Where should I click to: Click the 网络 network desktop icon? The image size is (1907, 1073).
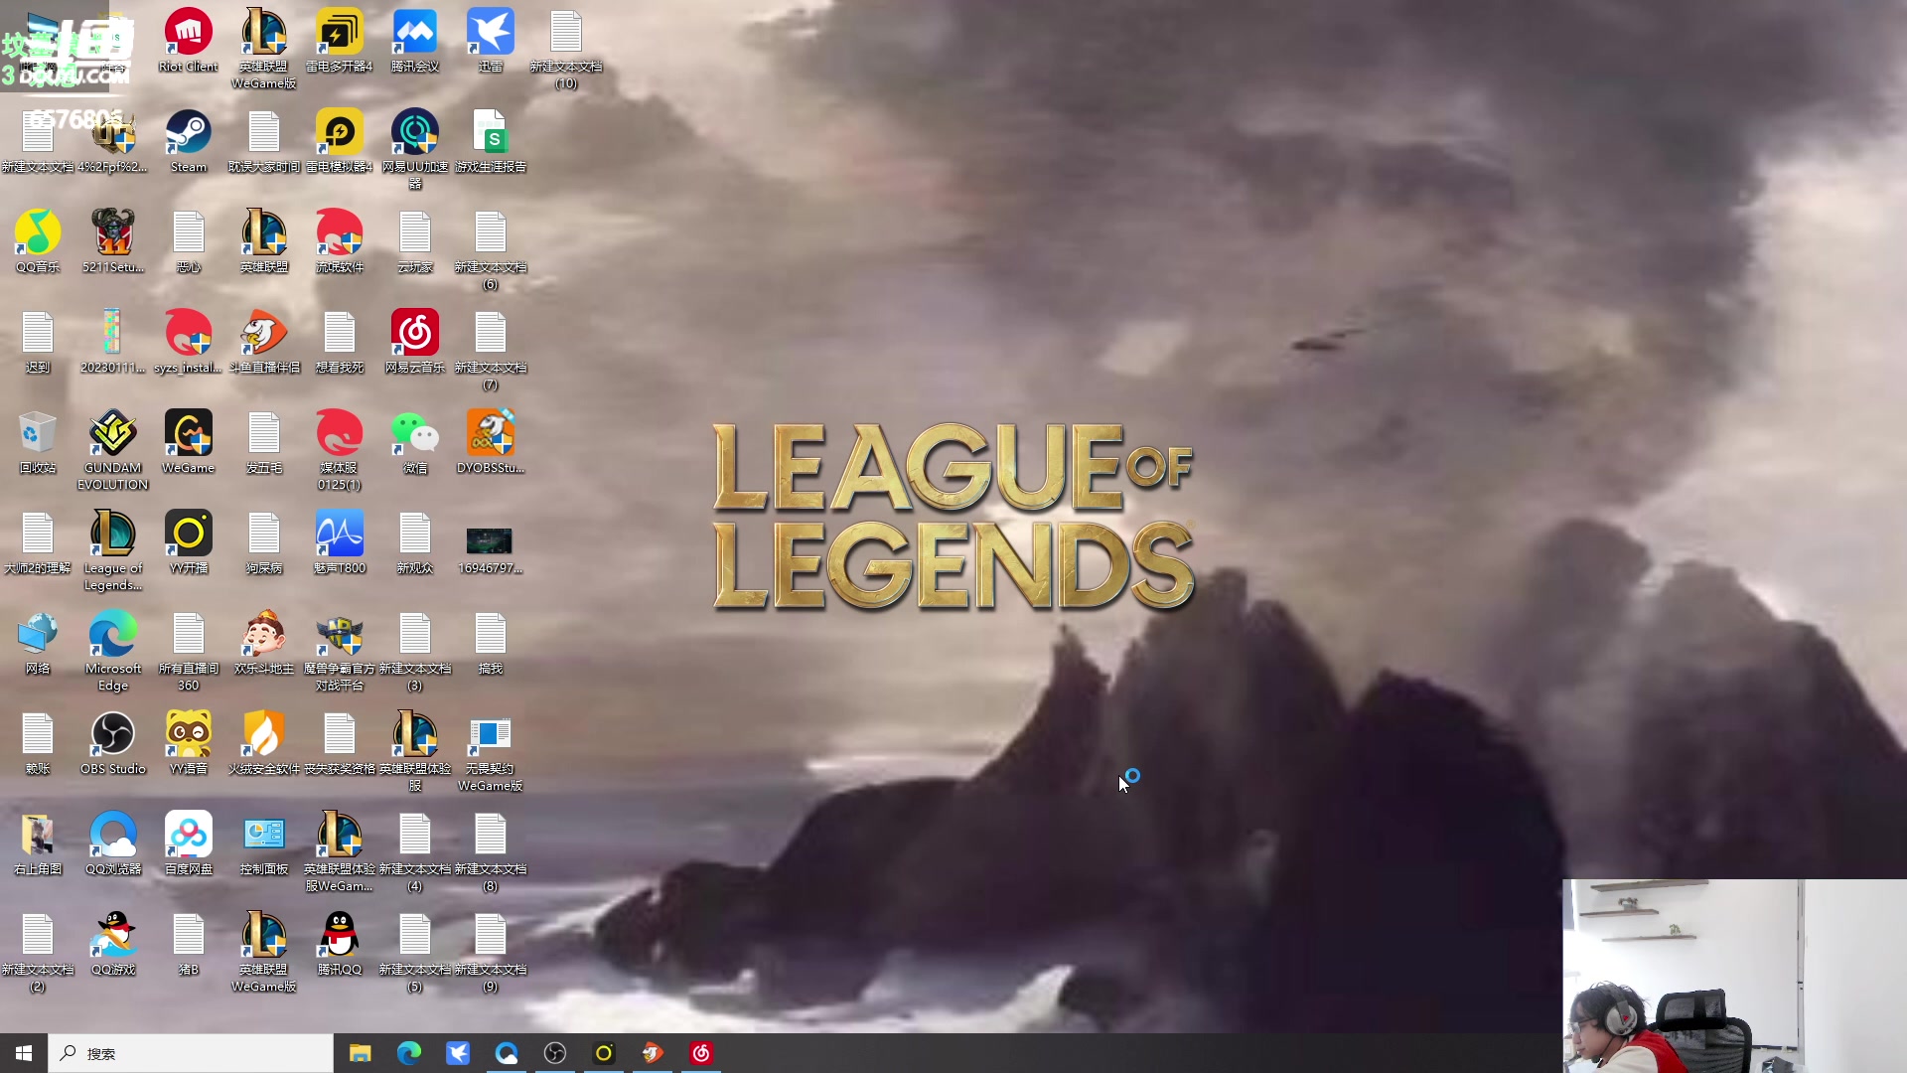point(38,644)
